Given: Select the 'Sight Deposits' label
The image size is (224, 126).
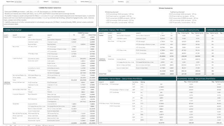Looking at the screenshot, I should 33,94.
